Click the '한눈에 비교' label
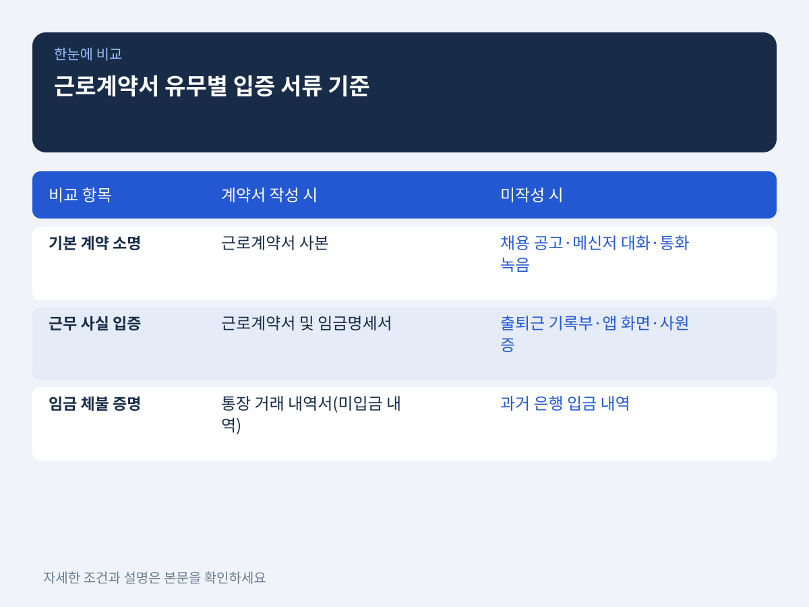The height and width of the screenshot is (607, 809). click(88, 54)
